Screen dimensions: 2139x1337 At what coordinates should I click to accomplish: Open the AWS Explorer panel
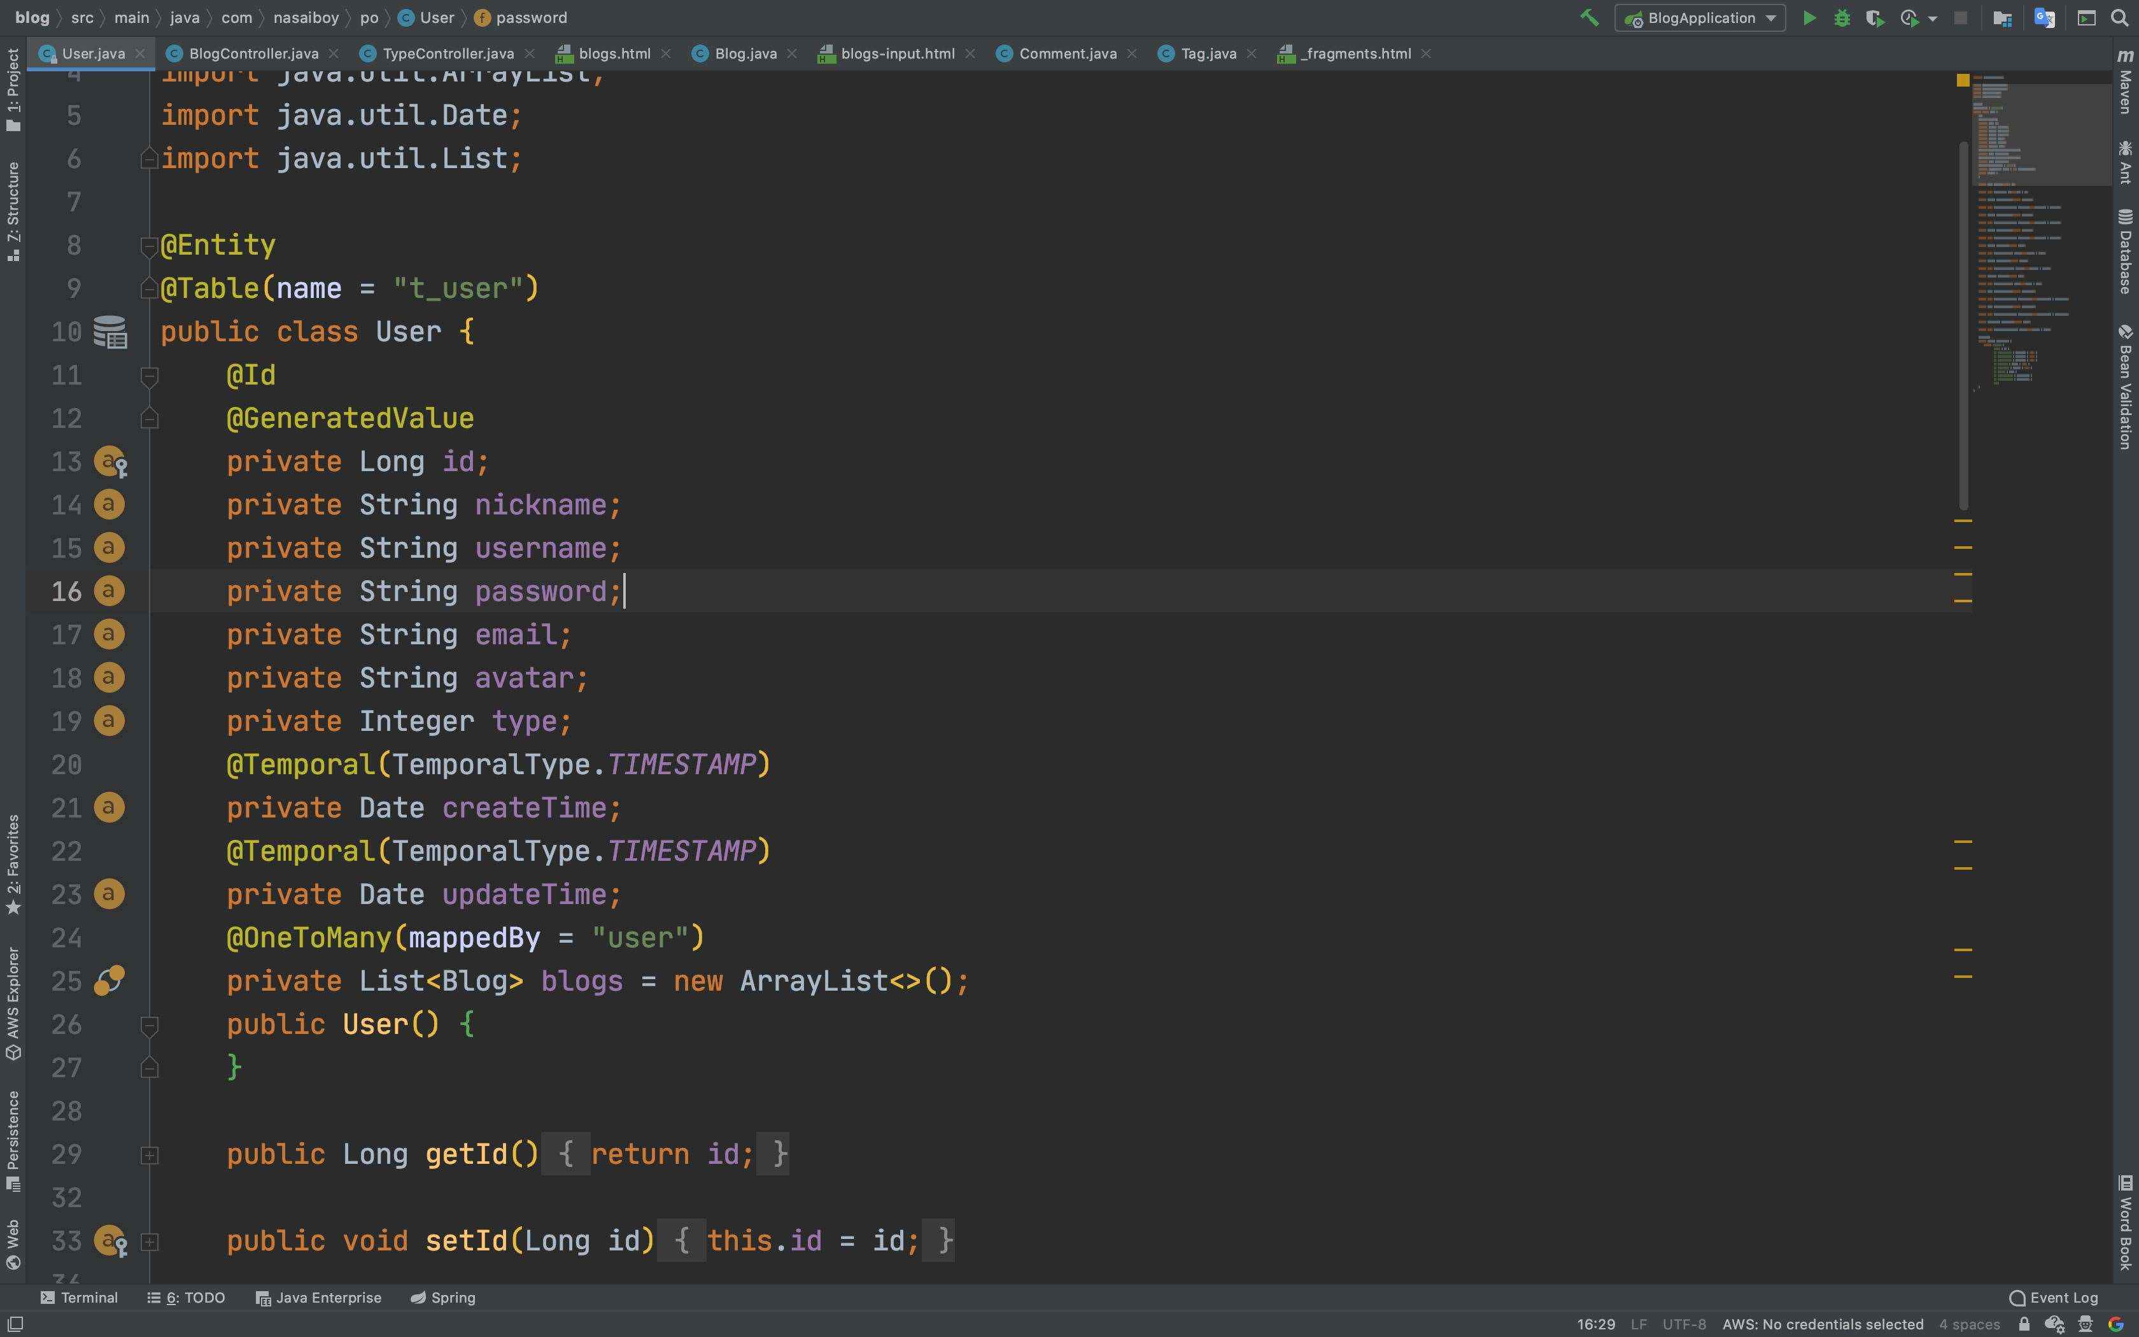pos(13,1003)
